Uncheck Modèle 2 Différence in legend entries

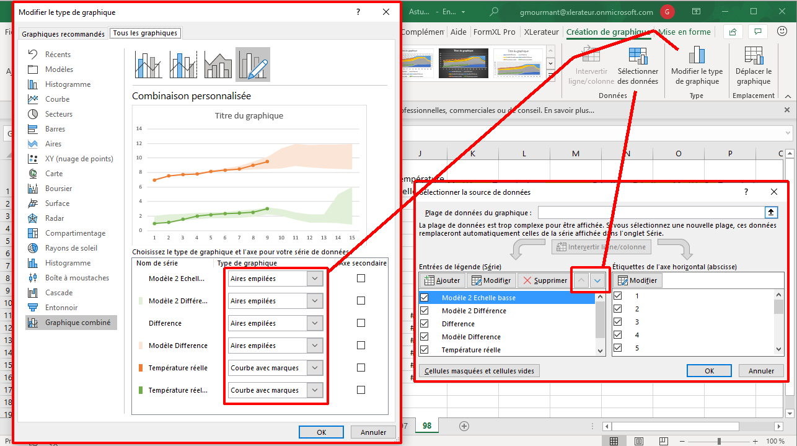tap(425, 311)
